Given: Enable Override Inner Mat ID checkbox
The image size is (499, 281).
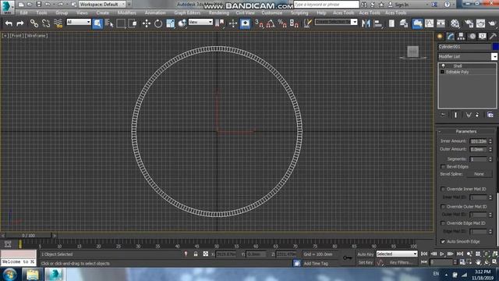Looking at the screenshot, I should 443,189.
